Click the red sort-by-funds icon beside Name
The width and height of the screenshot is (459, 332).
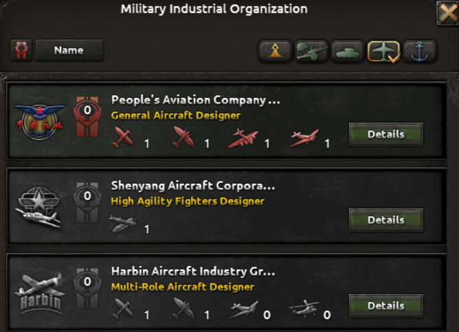tap(21, 50)
